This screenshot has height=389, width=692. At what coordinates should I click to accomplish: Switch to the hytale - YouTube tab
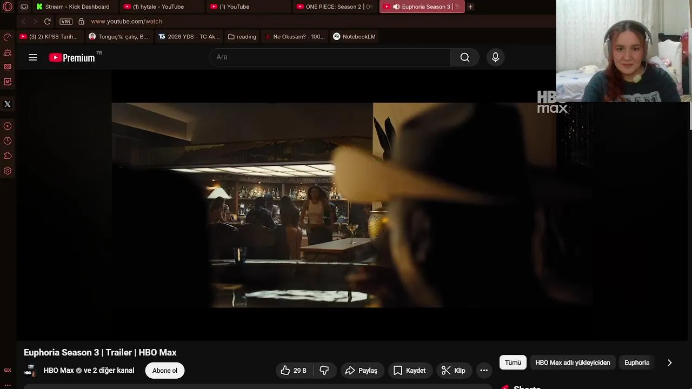[x=162, y=6]
